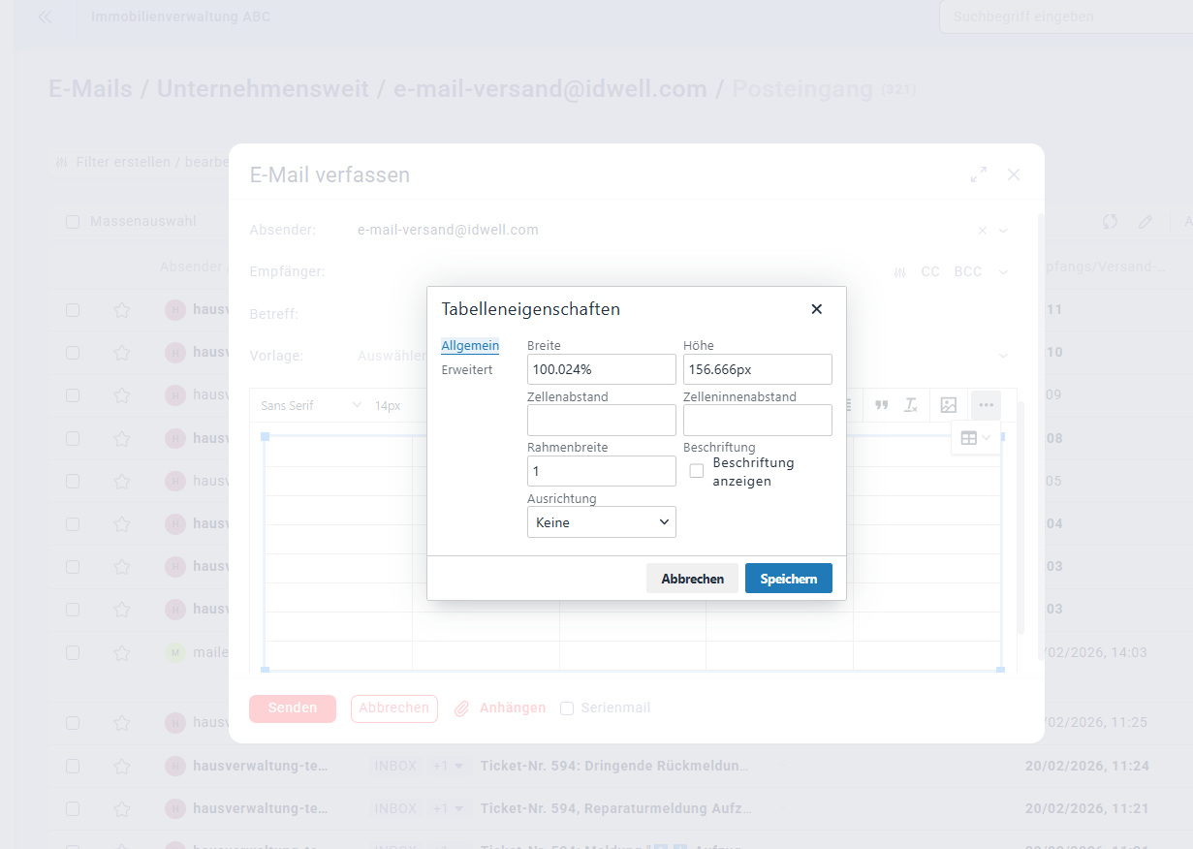Viewport: 1193px width, 849px height.
Task: Click the three-dots more options icon
Action: (986, 405)
